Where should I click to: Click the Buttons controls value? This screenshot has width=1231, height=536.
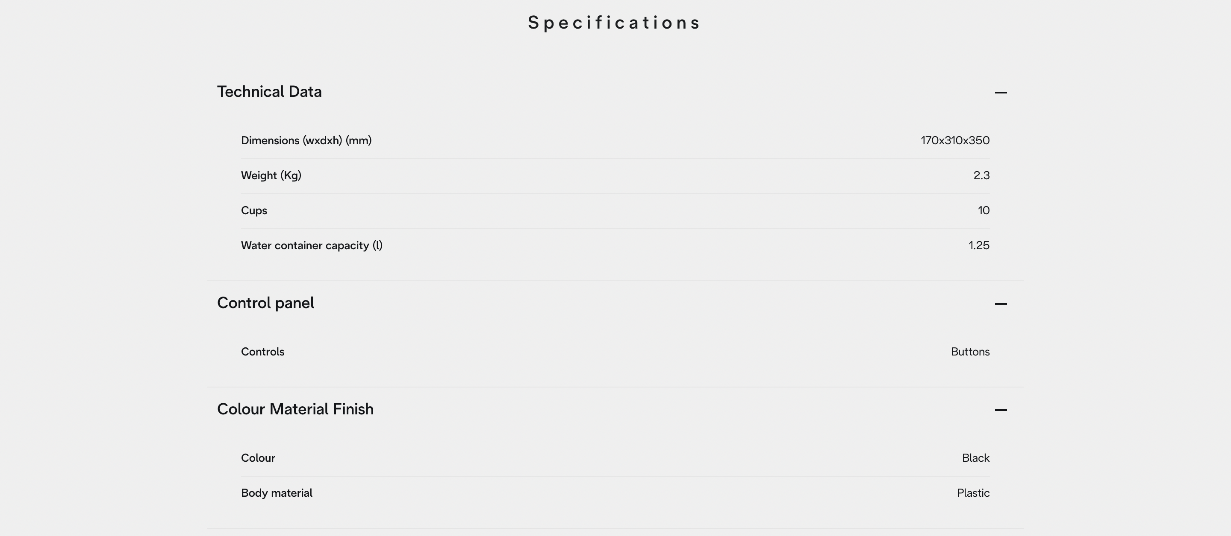tap(969, 352)
